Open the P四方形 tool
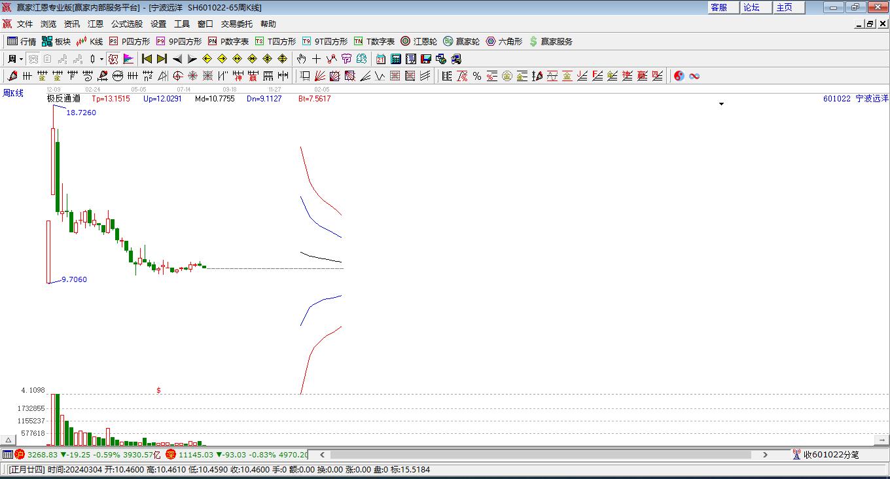The image size is (890, 479). click(130, 41)
